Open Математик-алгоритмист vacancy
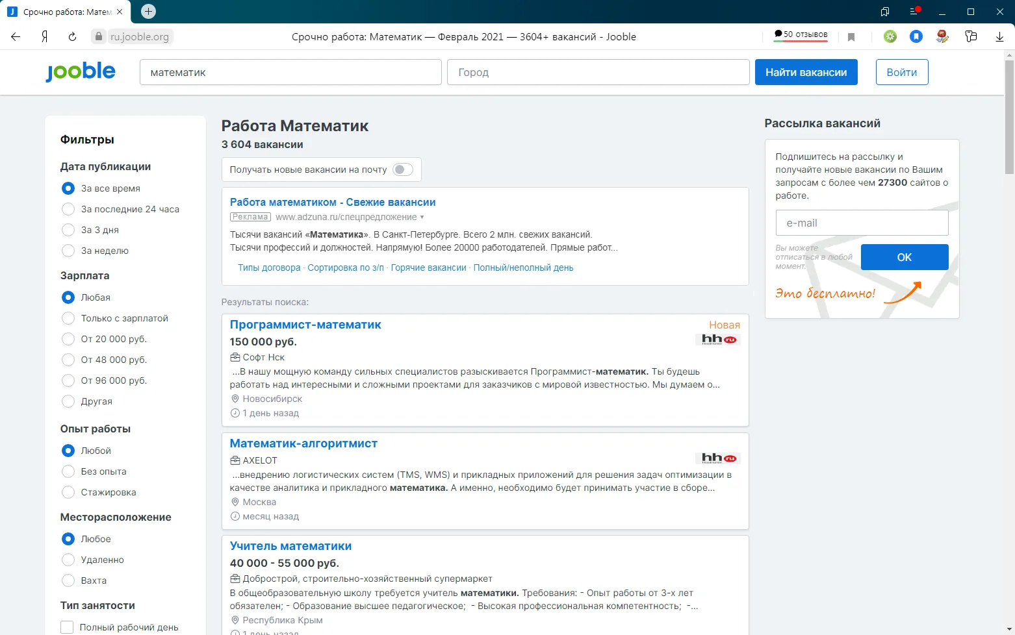Viewport: 1015px width, 635px height. point(303,443)
